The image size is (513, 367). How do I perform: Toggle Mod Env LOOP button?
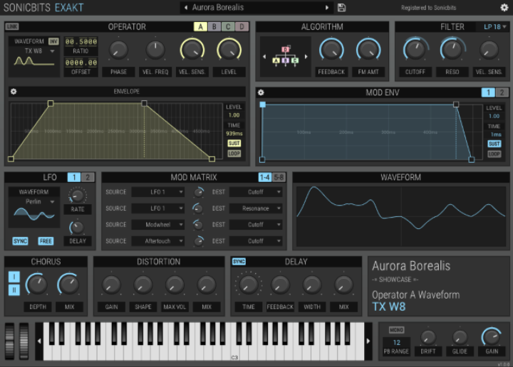[x=494, y=154]
